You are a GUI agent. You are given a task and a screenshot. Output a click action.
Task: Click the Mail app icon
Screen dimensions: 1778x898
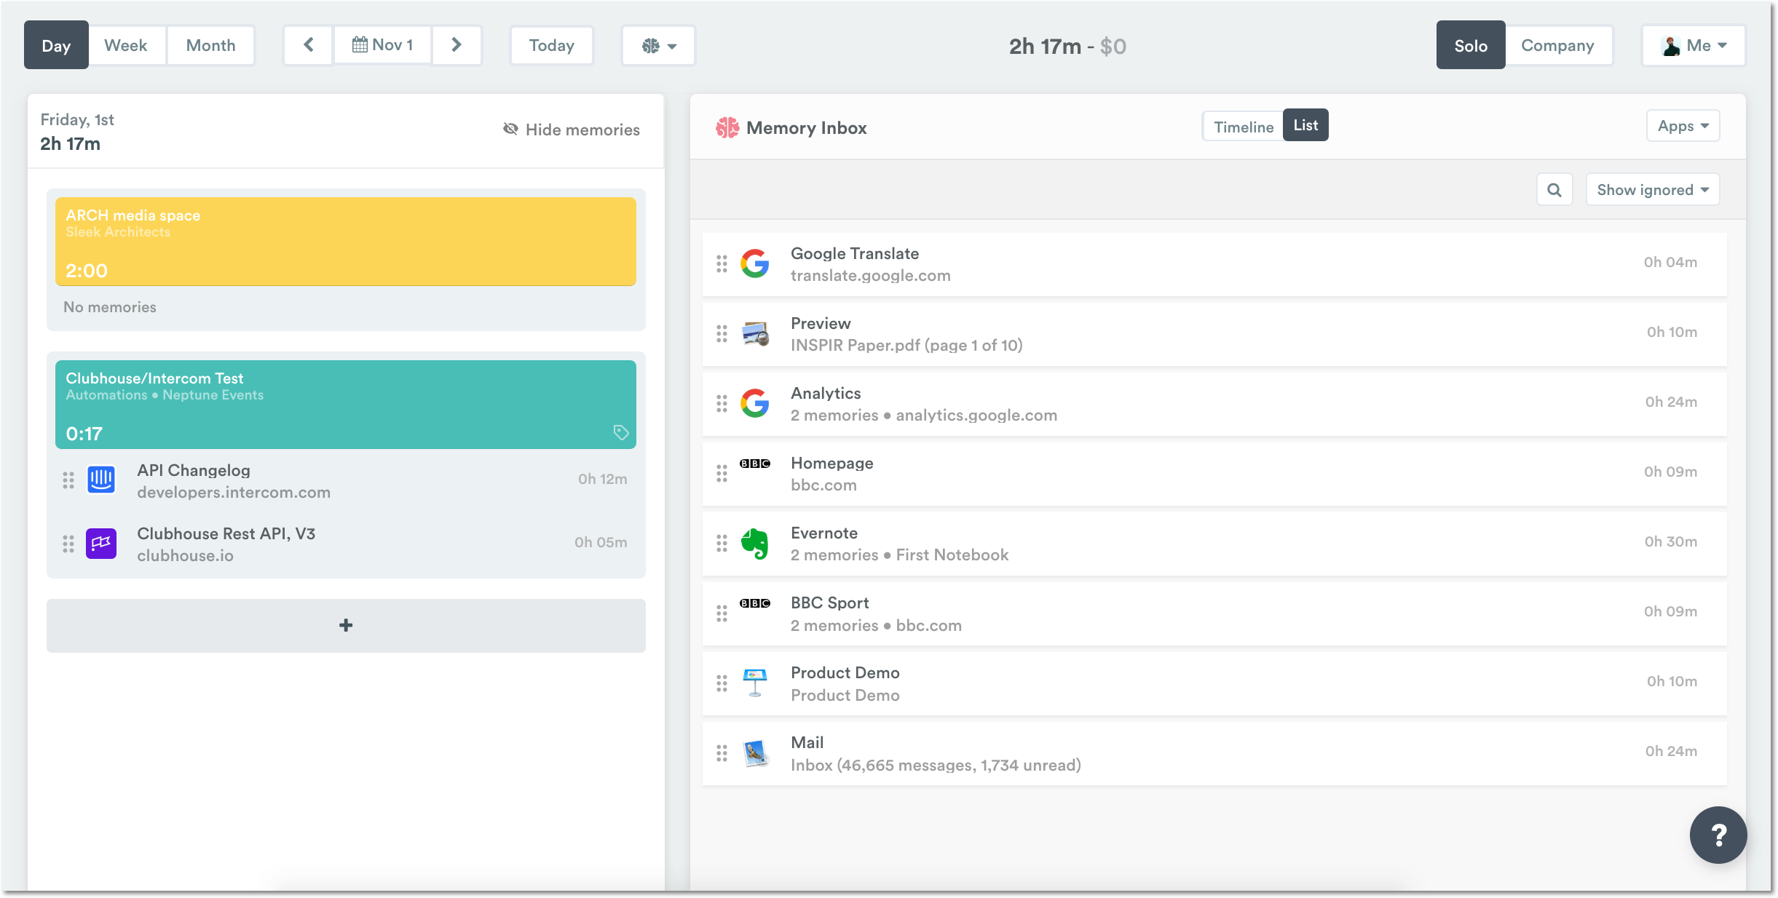pyautogui.click(x=756, y=753)
